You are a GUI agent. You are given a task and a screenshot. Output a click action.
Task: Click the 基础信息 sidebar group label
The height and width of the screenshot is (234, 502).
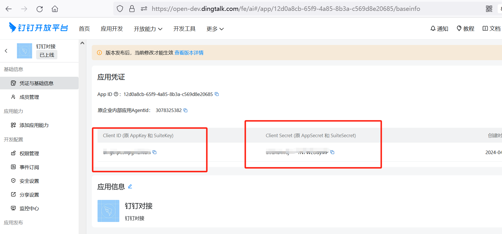tap(13, 69)
